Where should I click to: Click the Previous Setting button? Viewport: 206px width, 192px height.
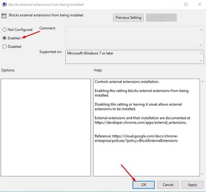pos(129,18)
